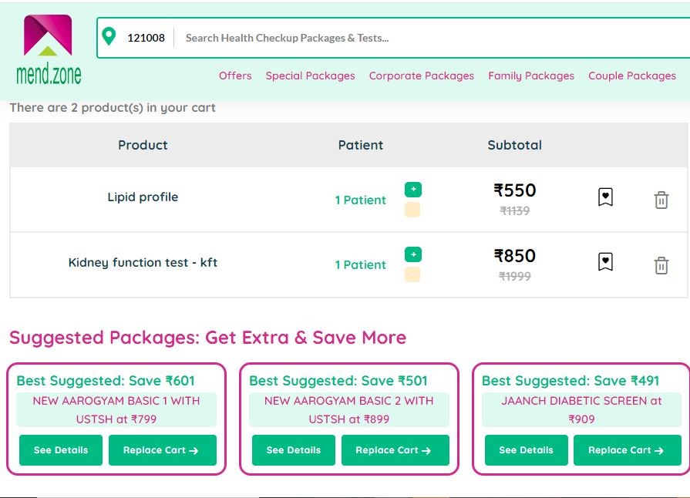Click the green location pin icon
690x498 pixels.
109,36
